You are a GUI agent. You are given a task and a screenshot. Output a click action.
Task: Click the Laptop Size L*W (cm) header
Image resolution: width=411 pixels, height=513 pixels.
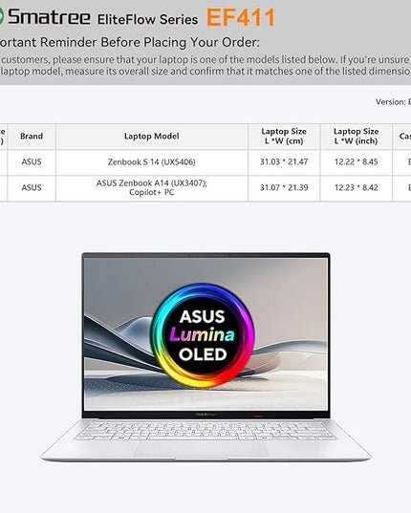284,136
